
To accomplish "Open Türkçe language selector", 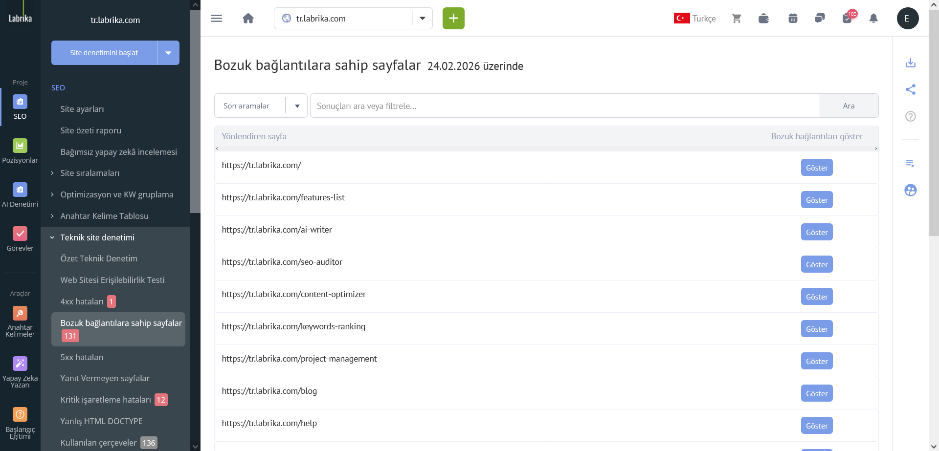I will [x=694, y=19].
